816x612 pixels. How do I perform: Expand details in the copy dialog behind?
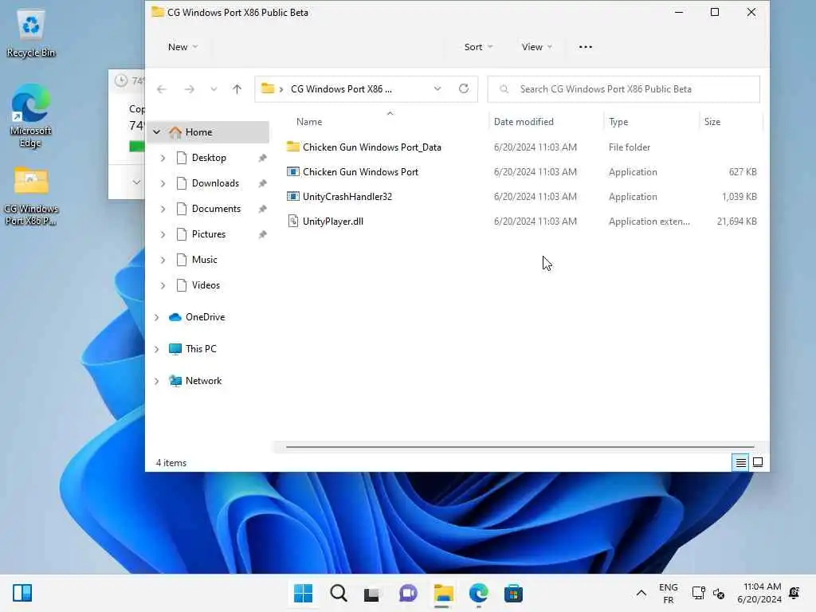coord(135,182)
